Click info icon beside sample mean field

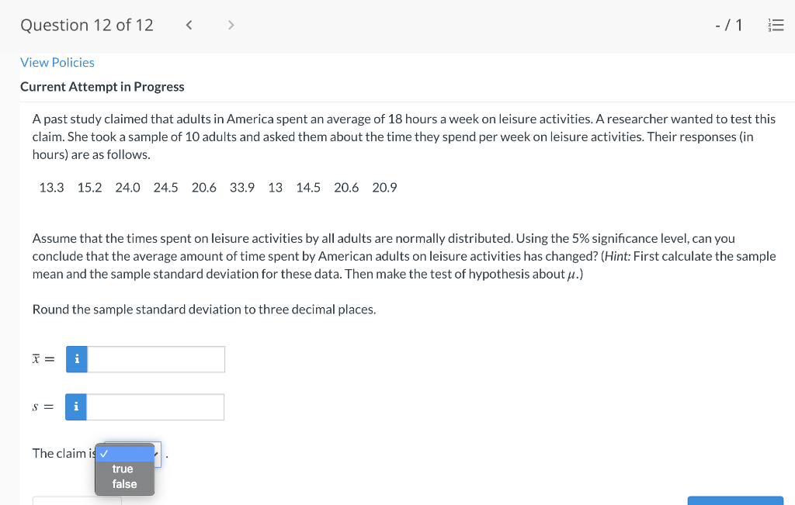[x=77, y=359]
